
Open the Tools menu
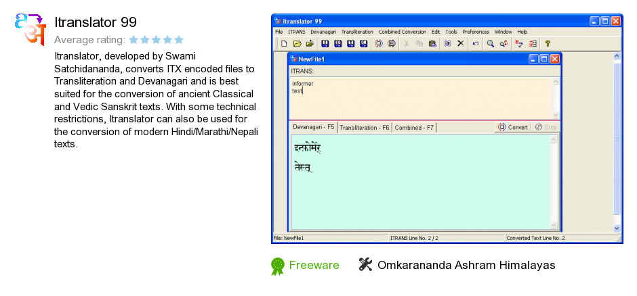point(451,32)
